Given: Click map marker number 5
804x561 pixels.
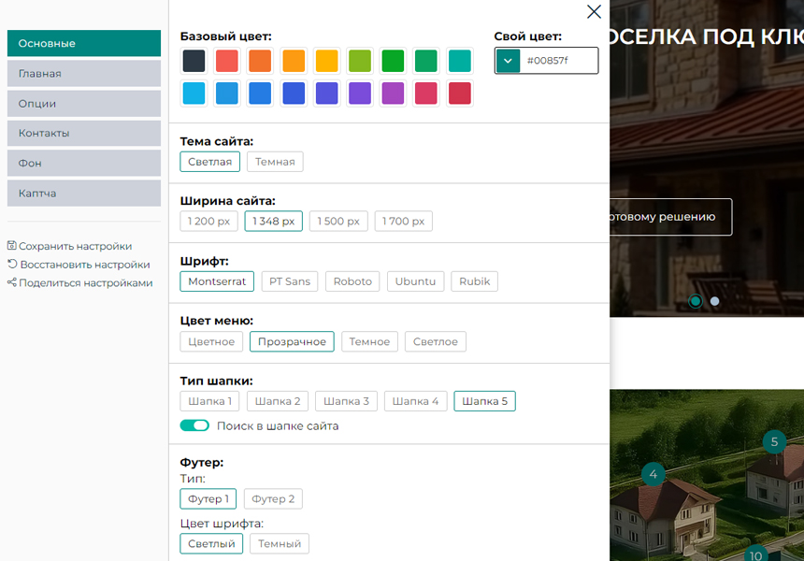Looking at the screenshot, I should tap(774, 441).
